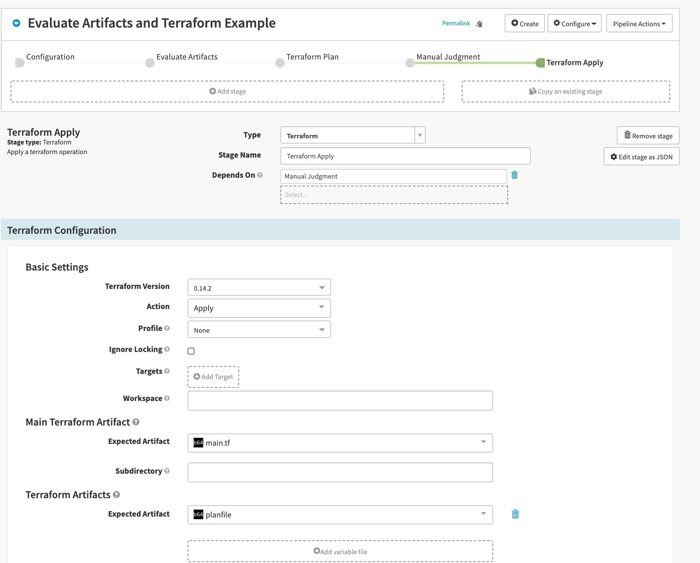Image resolution: width=700 pixels, height=563 pixels.
Task: Click help icon beside Main Terraform Artifact
Action: (x=136, y=422)
